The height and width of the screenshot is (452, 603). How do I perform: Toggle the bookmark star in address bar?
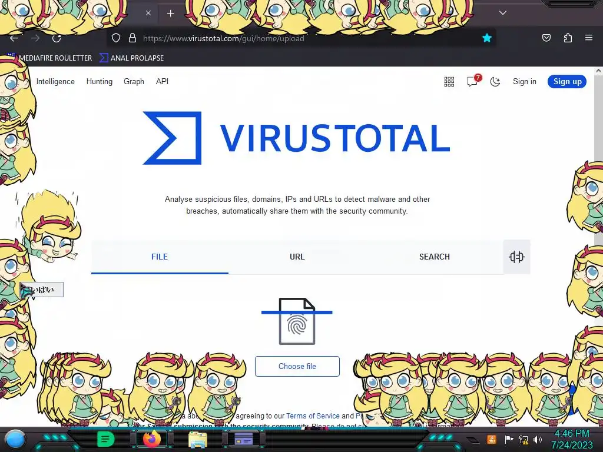tap(487, 38)
